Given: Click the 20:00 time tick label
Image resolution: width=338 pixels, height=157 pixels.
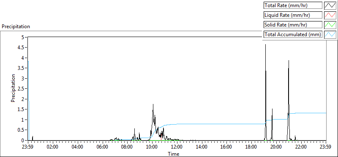Looking at the screenshot, I should pos(276,147).
